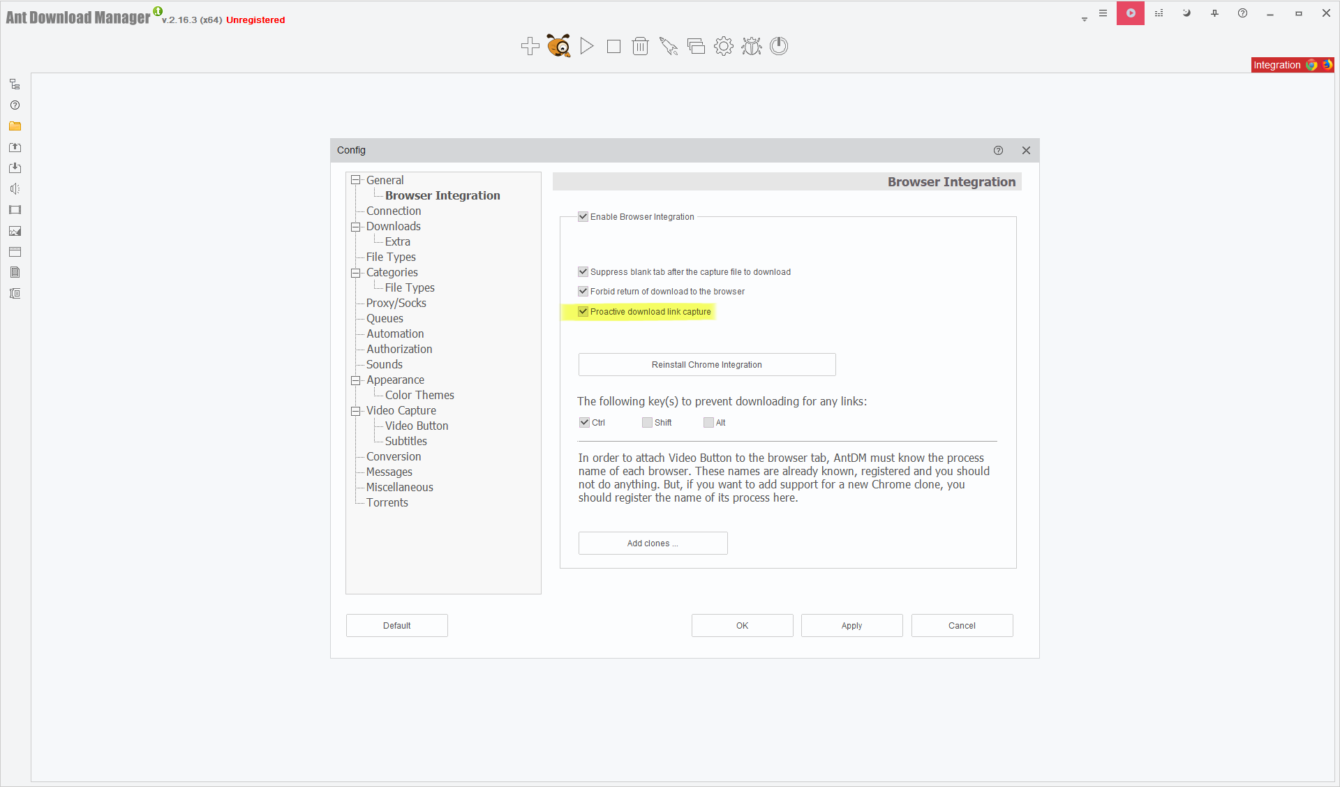The width and height of the screenshot is (1340, 787).
Task: Open settings via the gear icon
Action: pyautogui.click(x=724, y=46)
